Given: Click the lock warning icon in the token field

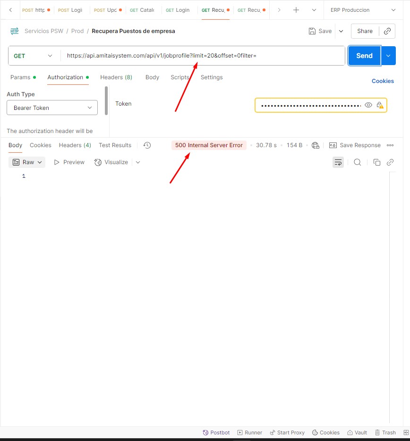Looking at the screenshot, I should point(380,105).
